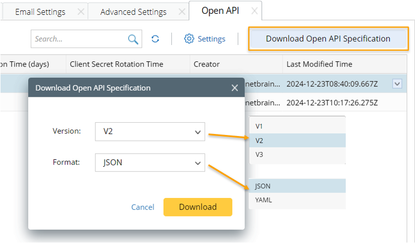Close the Email Settings tab
This screenshot has width=415, height=243.
click(x=81, y=12)
